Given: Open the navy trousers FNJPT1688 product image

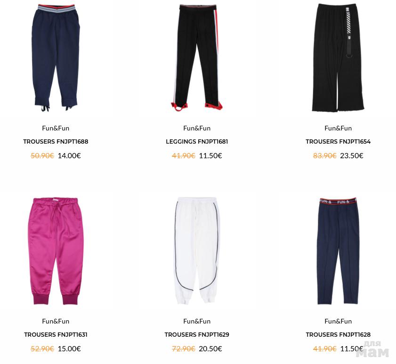Looking at the screenshot, I should [56, 57].
